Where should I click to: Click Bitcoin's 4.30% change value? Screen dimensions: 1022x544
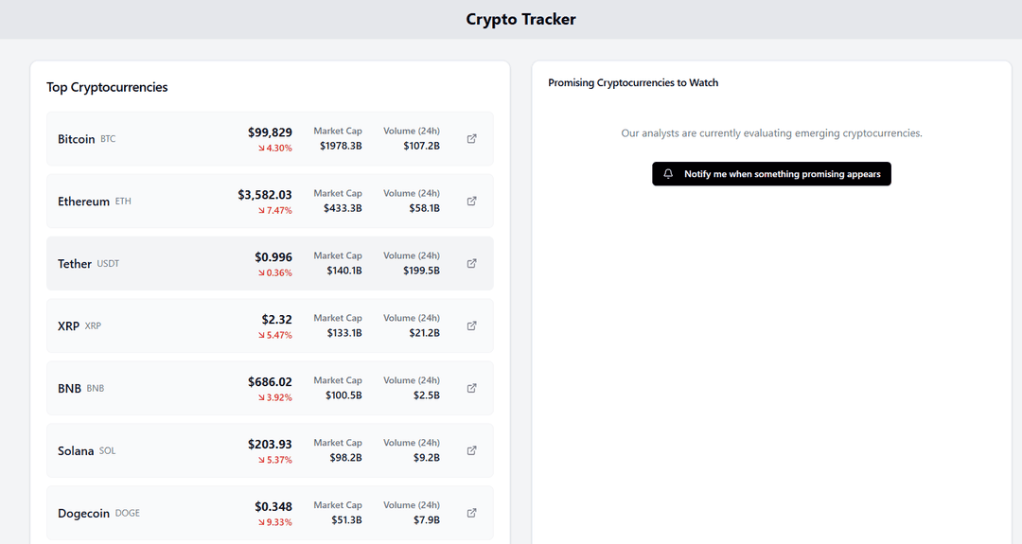pos(279,148)
